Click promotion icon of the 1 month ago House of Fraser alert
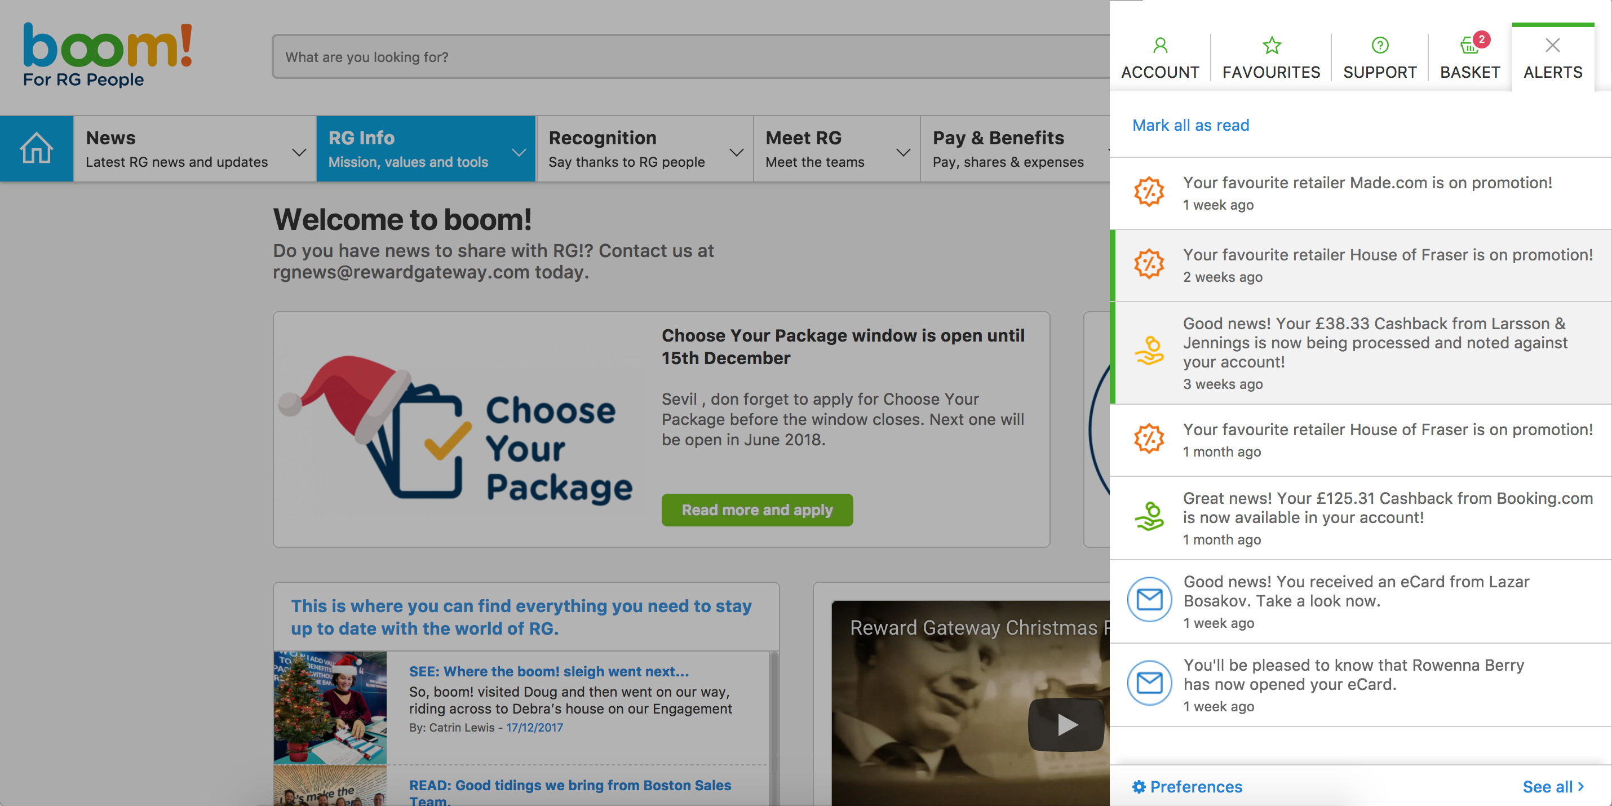The width and height of the screenshot is (1612, 806). pos(1149,438)
